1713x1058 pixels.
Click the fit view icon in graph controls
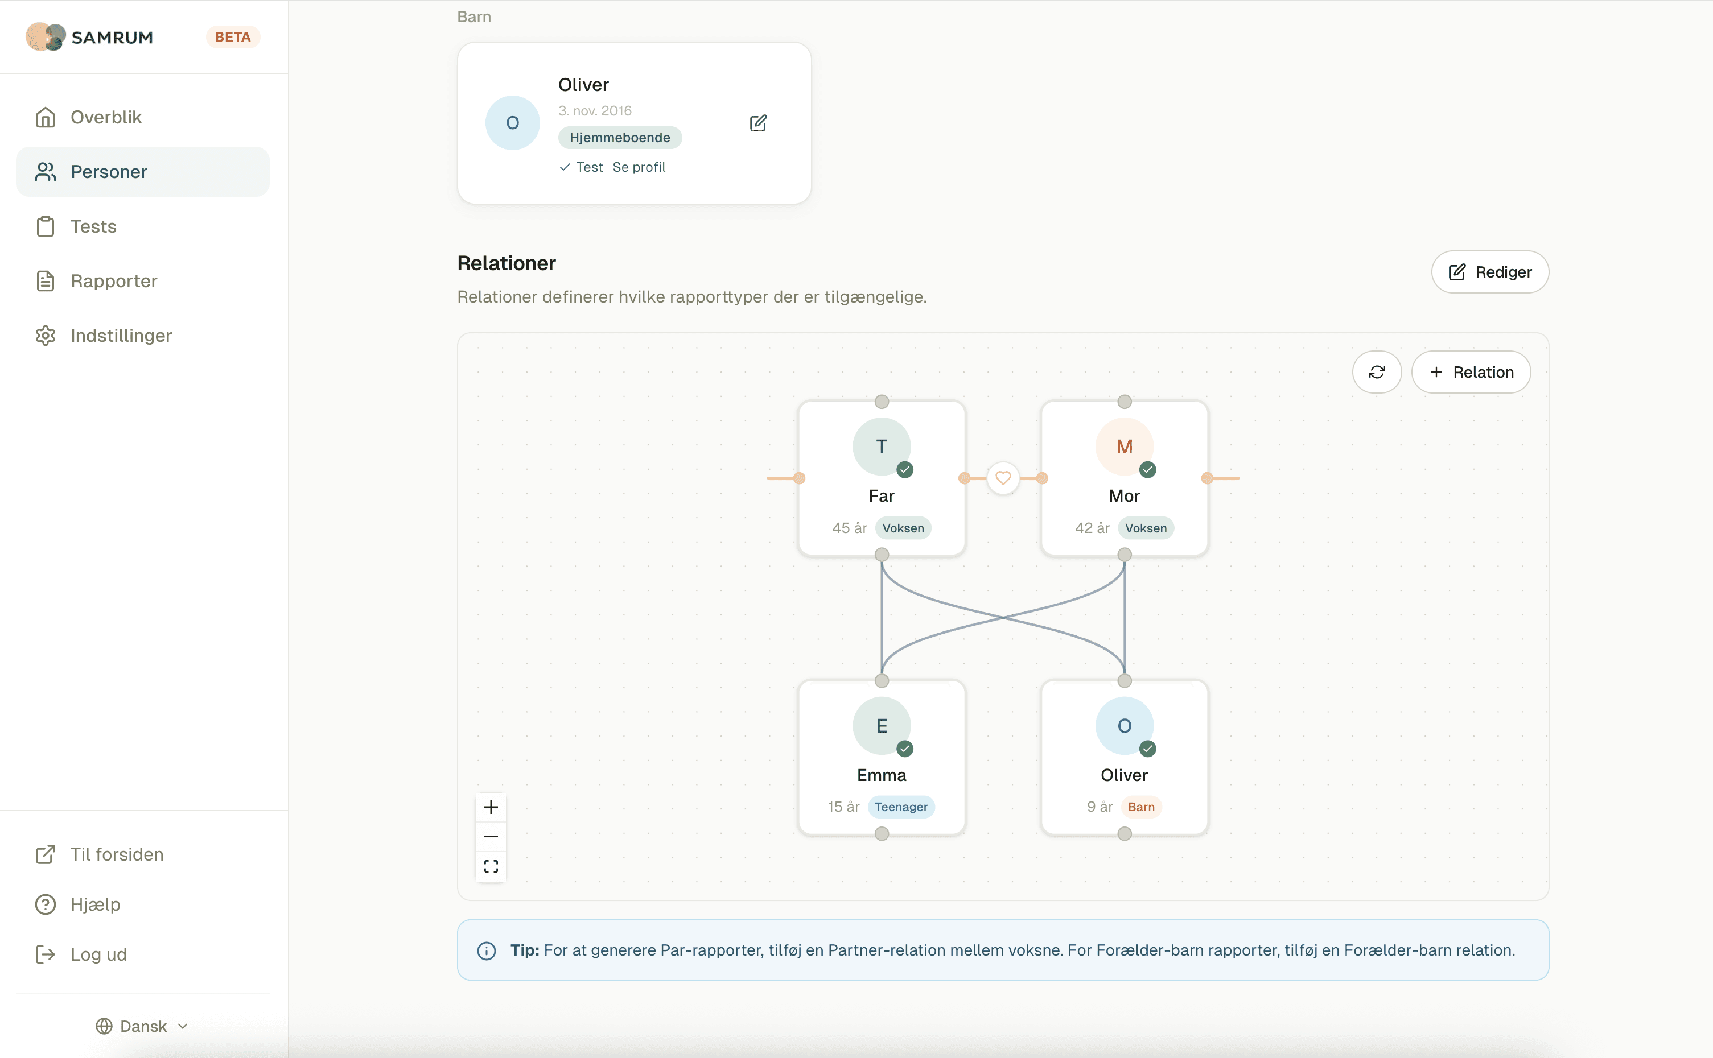(x=491, y=866)
